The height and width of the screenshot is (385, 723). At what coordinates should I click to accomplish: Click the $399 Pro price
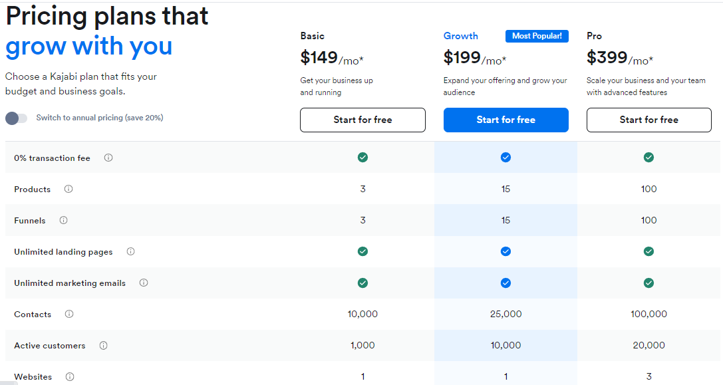click(607, 58)
